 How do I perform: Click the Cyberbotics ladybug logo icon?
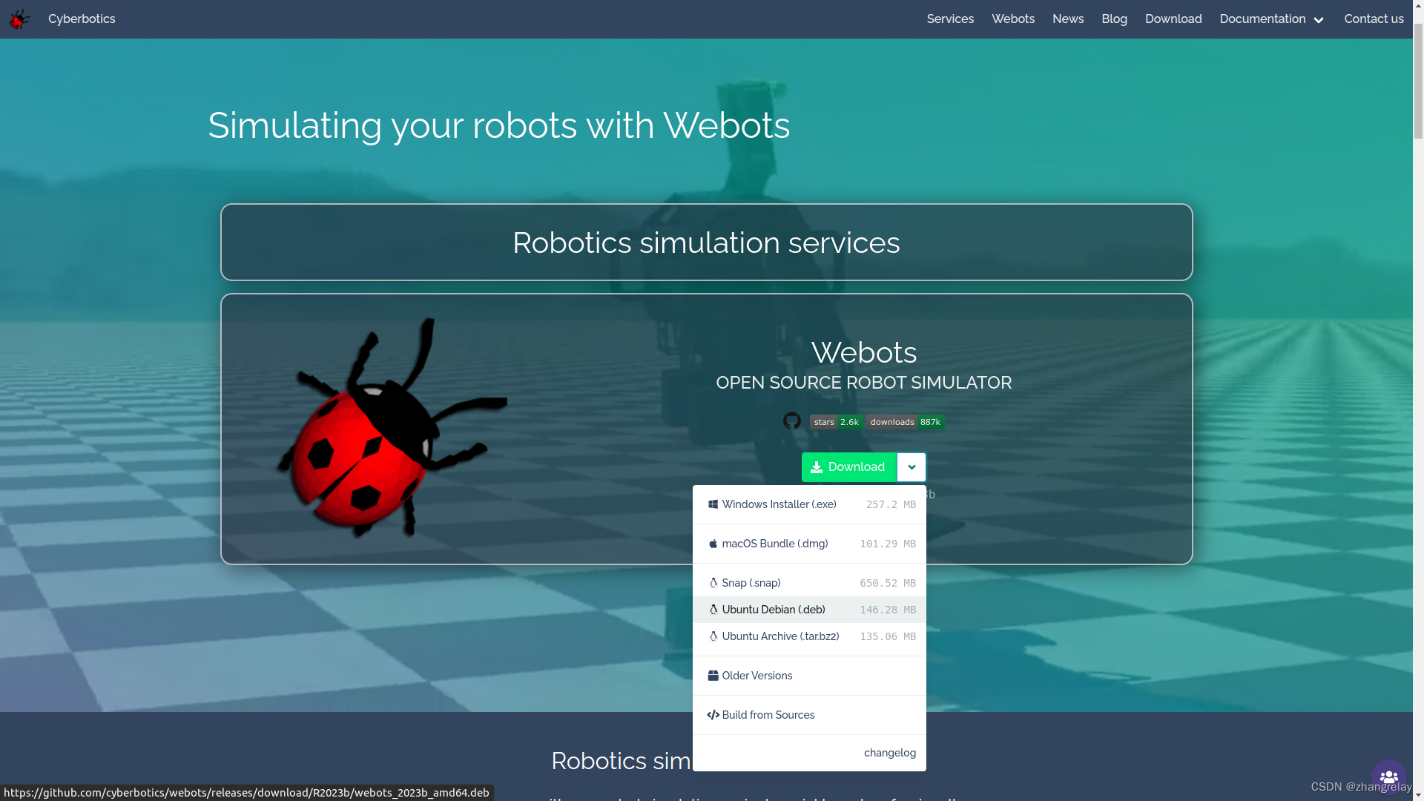[x=19, y=19]
